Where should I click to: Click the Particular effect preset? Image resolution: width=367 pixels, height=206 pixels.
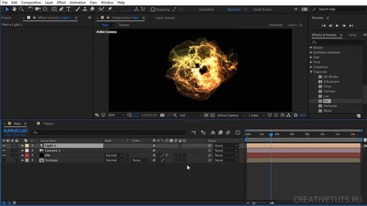click(330, 106)
